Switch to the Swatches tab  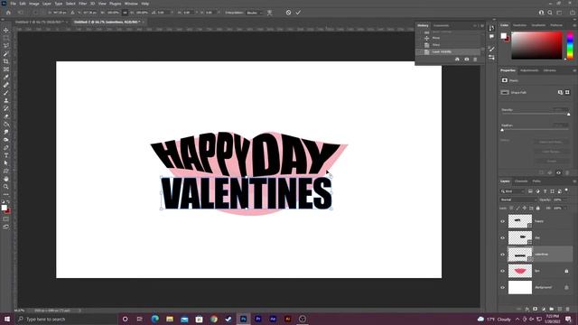(520, 25)
